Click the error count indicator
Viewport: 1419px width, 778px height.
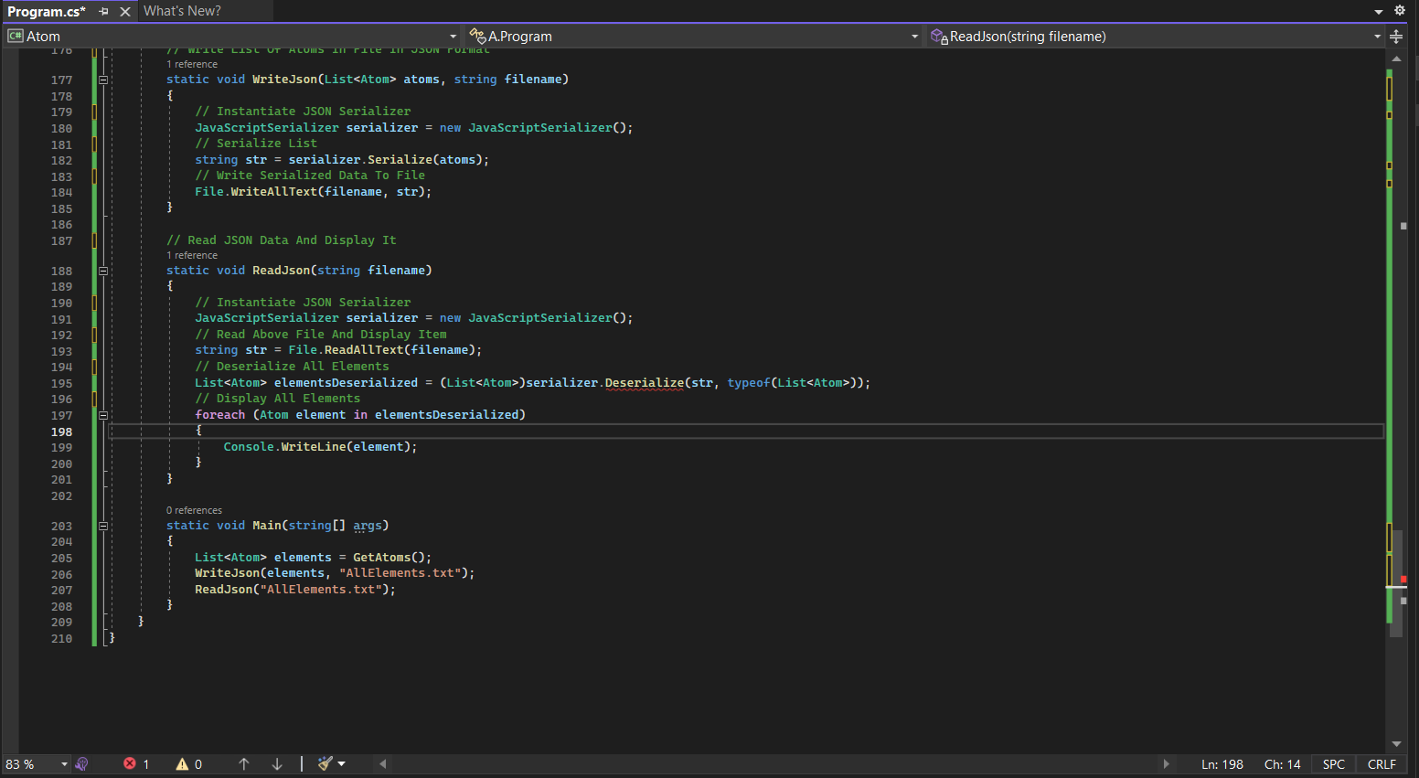coord(136,764)
